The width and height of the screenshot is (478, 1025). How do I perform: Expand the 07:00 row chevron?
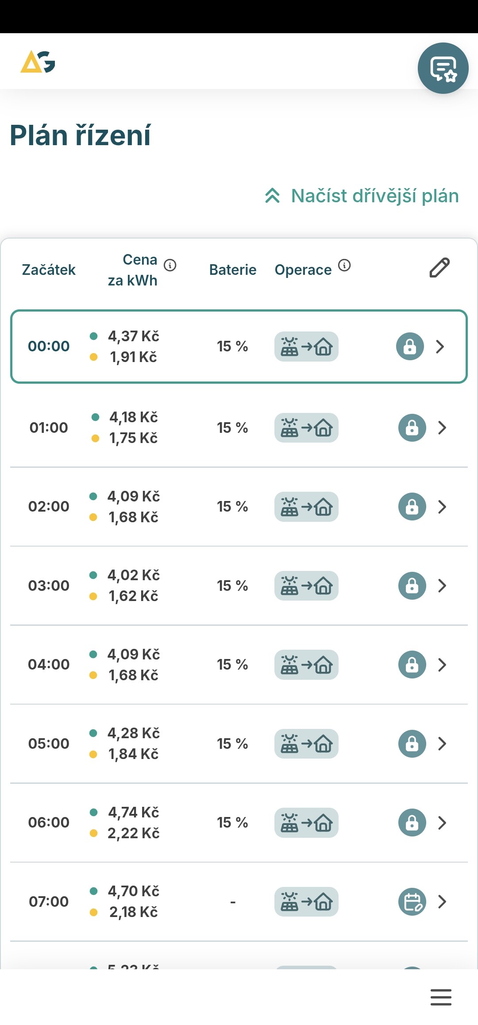coord(442,902)
